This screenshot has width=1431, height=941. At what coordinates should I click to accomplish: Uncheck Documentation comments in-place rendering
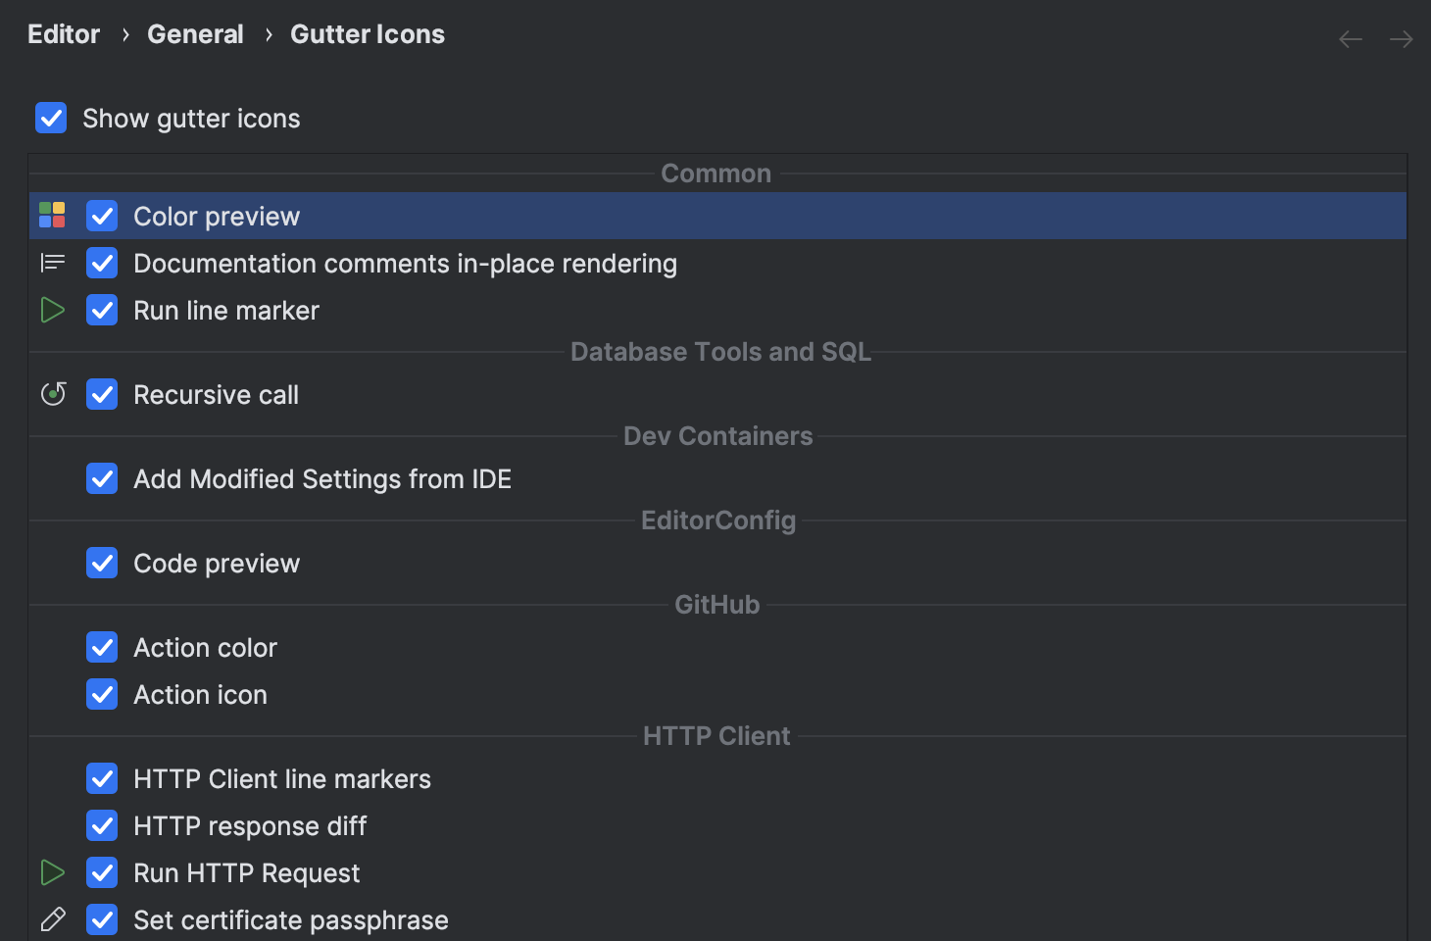point(102,262)
